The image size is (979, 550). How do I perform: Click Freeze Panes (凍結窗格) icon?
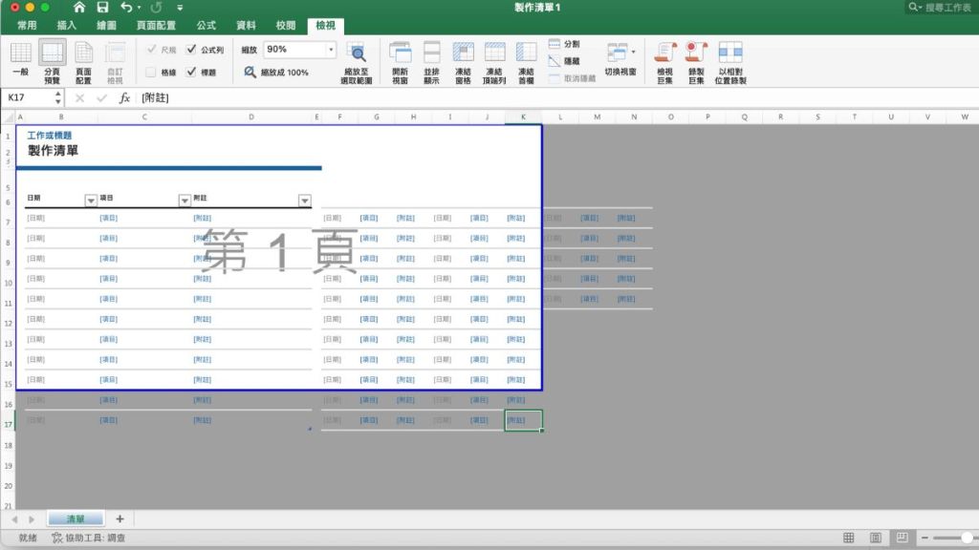click(x=463, y=53)
